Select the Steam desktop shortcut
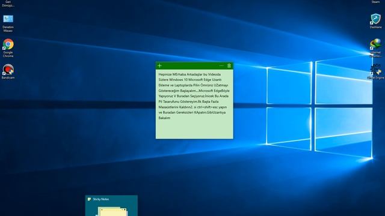The height and width of the screenshot is (216, 385). (375, 2)
